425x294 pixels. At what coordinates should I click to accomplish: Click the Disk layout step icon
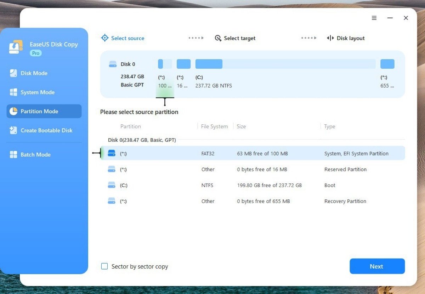[330, 38]
